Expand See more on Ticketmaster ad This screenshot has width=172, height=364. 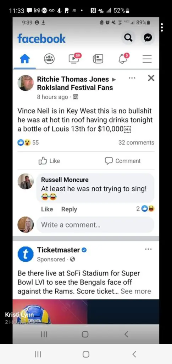click(x=136, y=291)
